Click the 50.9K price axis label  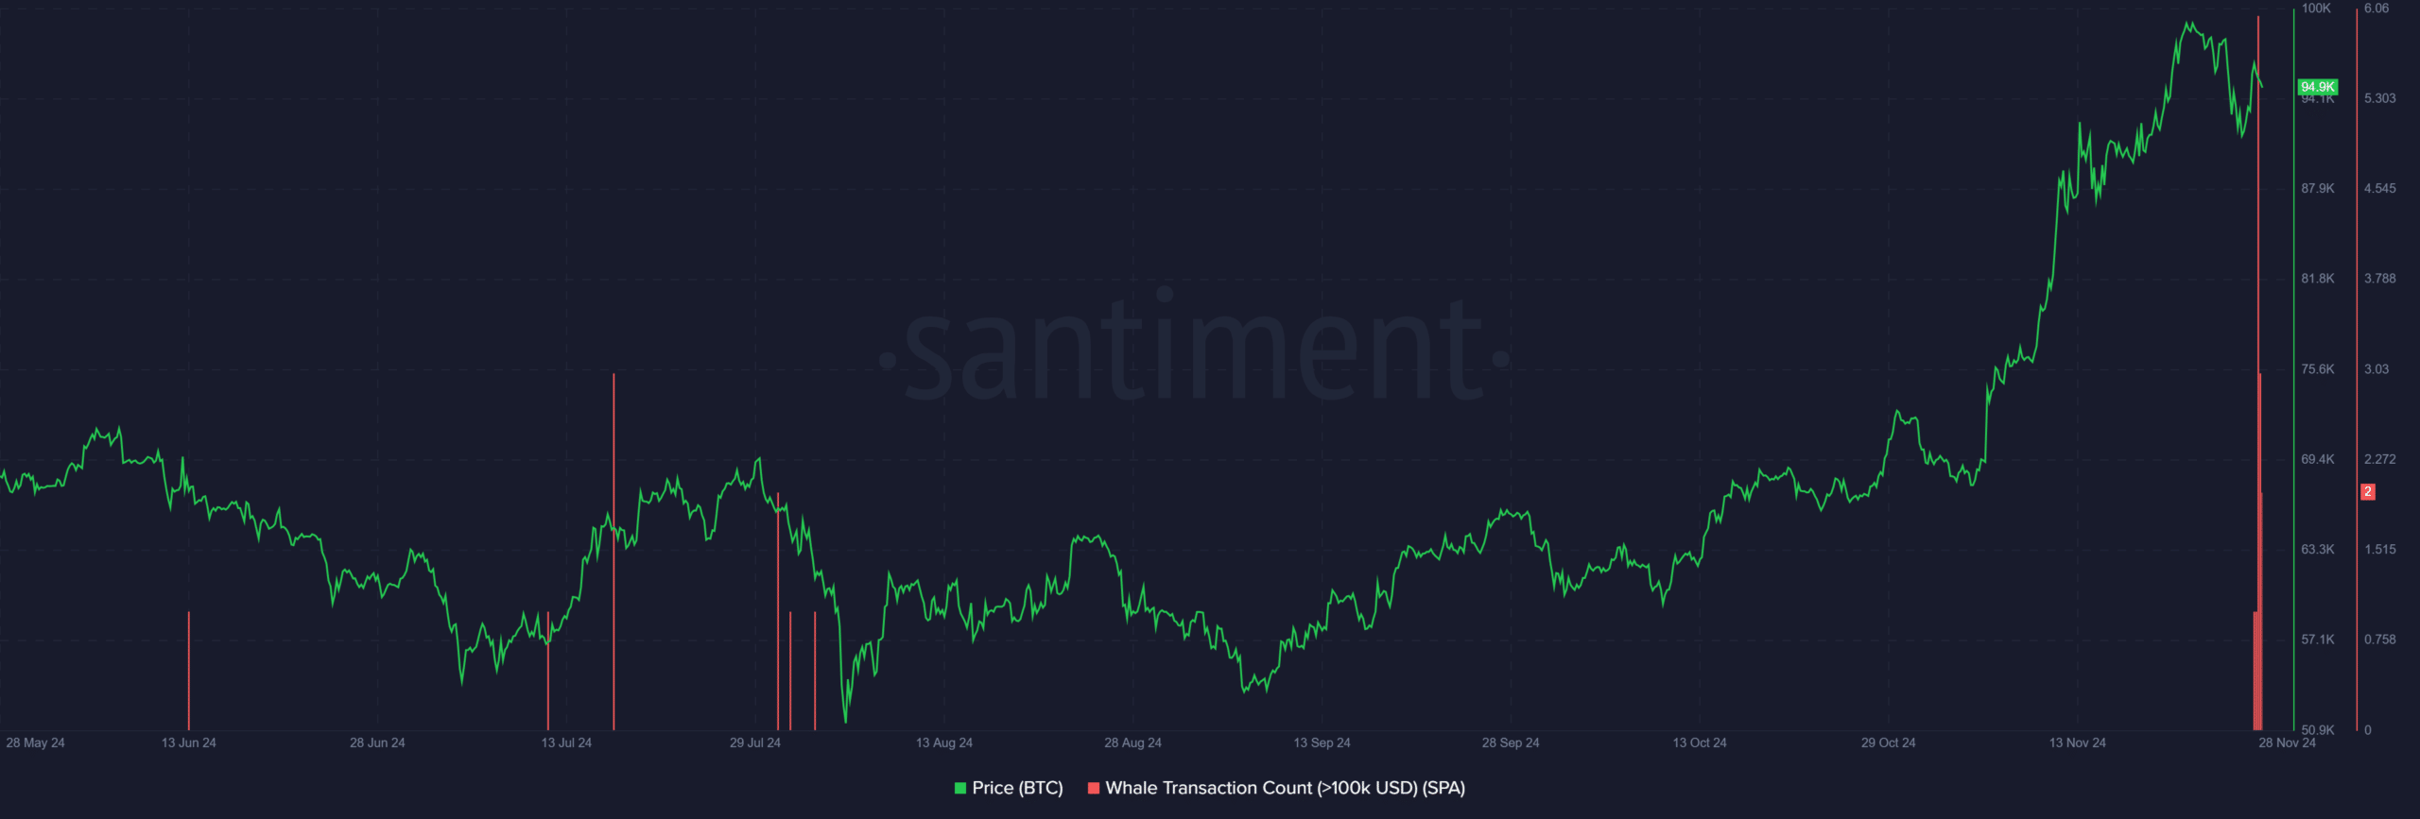[x=2318, y=730]
